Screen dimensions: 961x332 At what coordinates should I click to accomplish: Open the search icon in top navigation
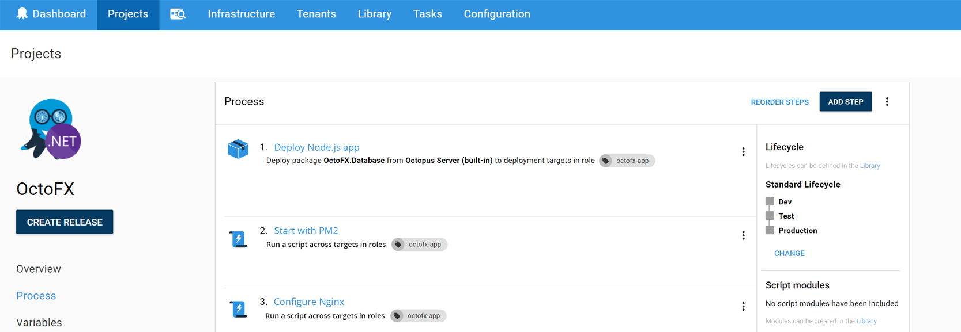point(178,14)
